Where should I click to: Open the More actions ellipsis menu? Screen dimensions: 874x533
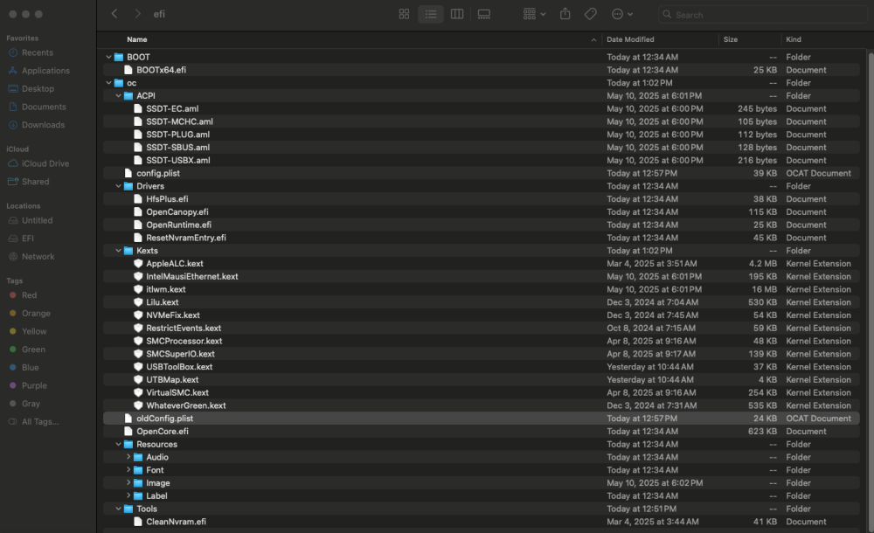coord(621,14)
